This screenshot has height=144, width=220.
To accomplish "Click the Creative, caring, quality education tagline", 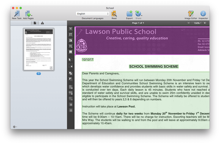I will (x=137, y=38).
